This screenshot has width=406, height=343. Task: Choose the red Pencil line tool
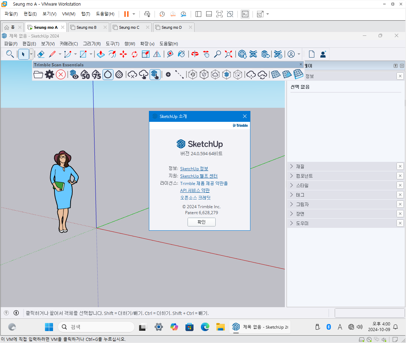coord(52,54)
